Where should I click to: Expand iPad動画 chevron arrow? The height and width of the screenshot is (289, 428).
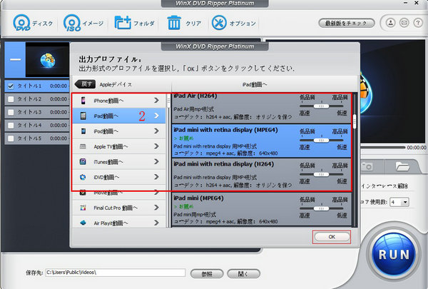click(x=156, y=116)
